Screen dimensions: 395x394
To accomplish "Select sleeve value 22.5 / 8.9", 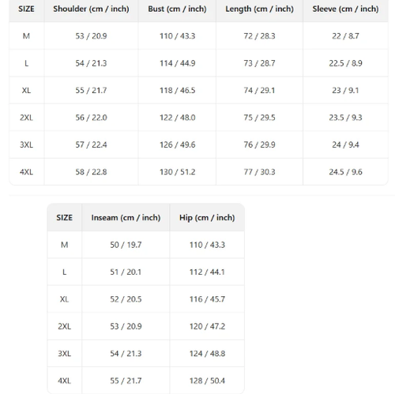I will pyautogui.click(x=345, y=63).
